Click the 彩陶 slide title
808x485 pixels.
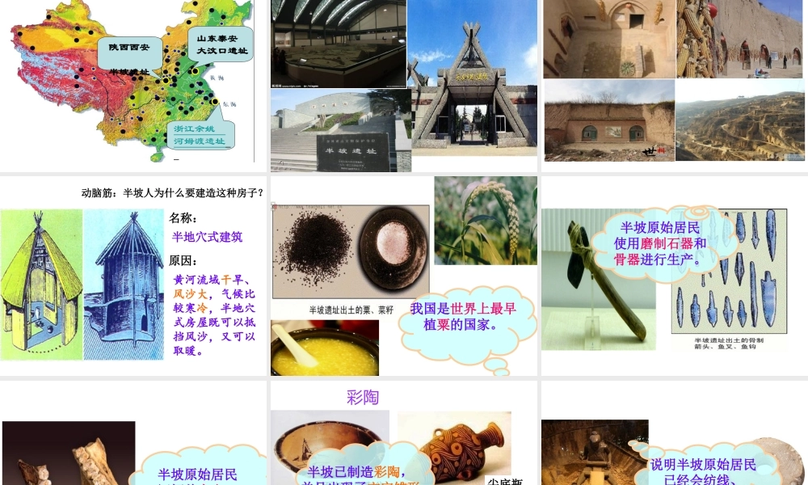[x=363, y=398]
